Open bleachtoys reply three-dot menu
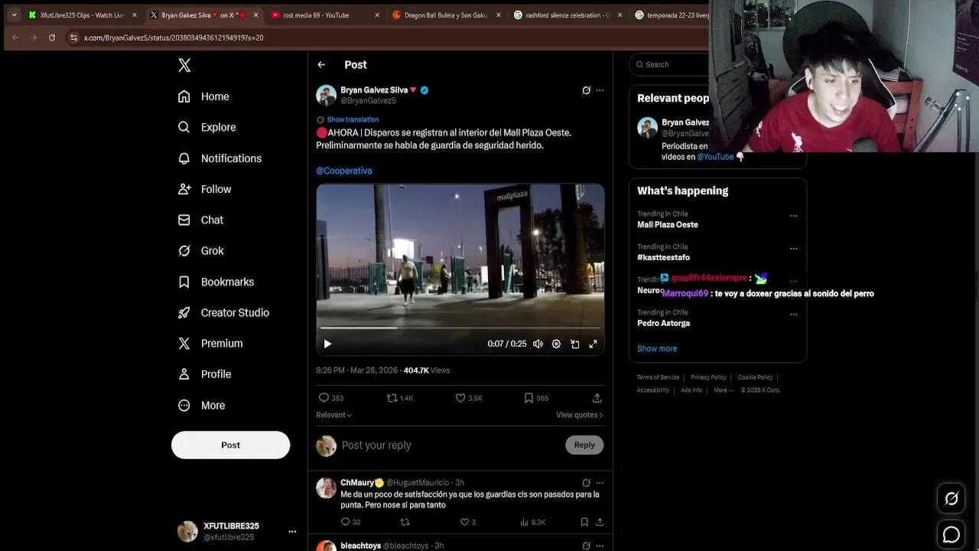 pyautogui.click(x=600, y=546)
